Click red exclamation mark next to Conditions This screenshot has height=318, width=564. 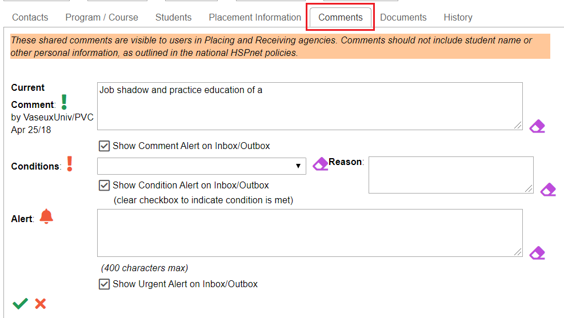[70, 164]
